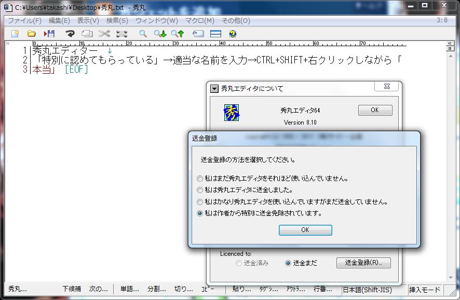Open the その他(O) menu
Image resolution: width=460 pixels, height=300 pixels.
point(236,21)
